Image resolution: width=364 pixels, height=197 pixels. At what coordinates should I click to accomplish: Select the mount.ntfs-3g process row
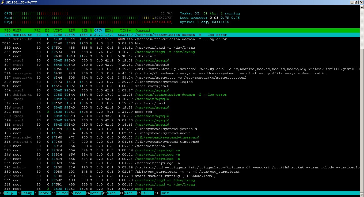click(180, 69)
